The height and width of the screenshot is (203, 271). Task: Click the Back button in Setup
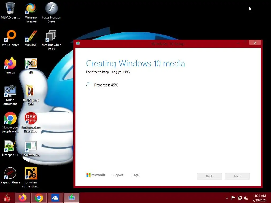pos(210,176)
